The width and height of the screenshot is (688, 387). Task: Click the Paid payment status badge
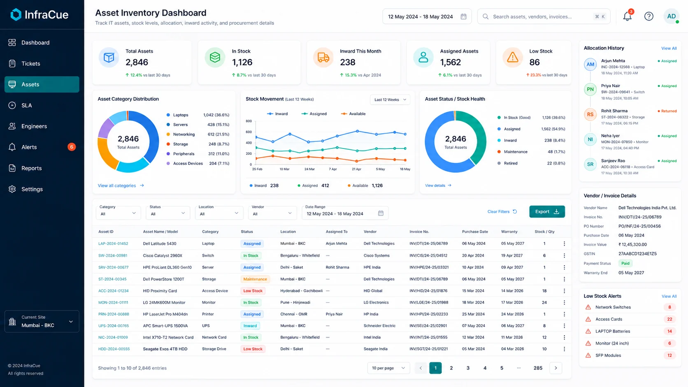tap(625, 263)
